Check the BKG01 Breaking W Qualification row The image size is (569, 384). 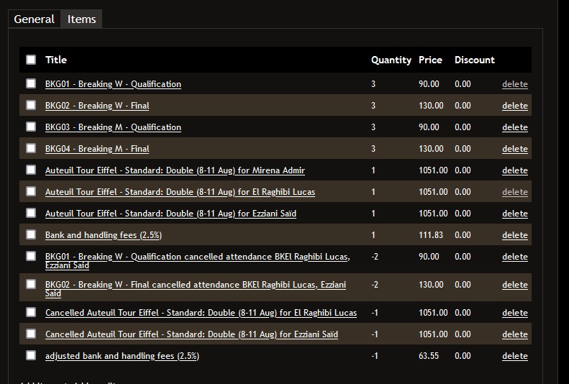point(31,83)
